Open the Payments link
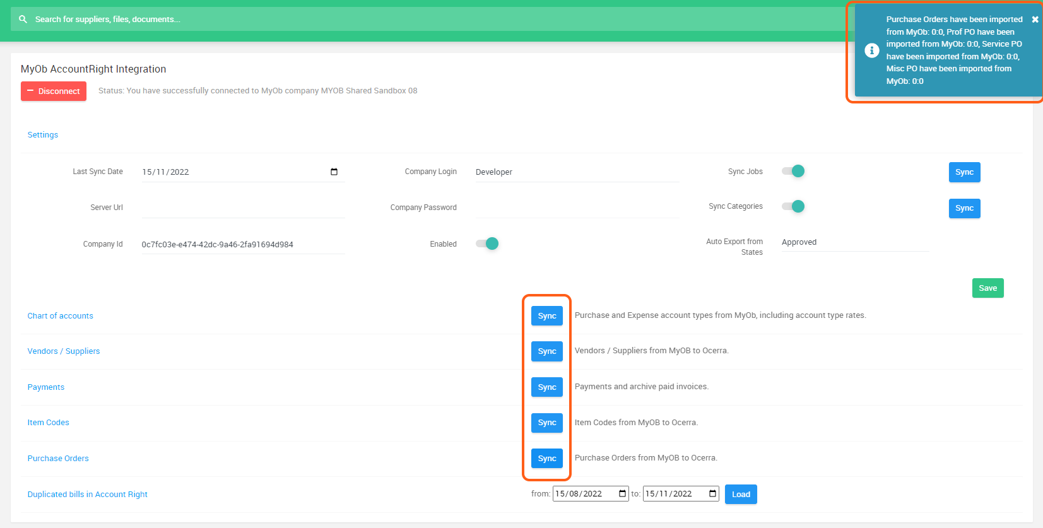This screenshot has height=528, width=1043. pyautogui.click(x=46, y=387)
